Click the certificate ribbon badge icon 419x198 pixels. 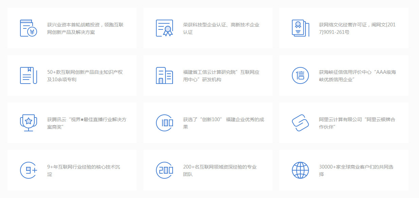pos(164,28)
